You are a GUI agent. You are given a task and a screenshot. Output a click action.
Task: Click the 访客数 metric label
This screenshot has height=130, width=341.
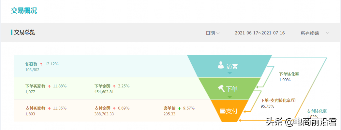pos(31,64)
